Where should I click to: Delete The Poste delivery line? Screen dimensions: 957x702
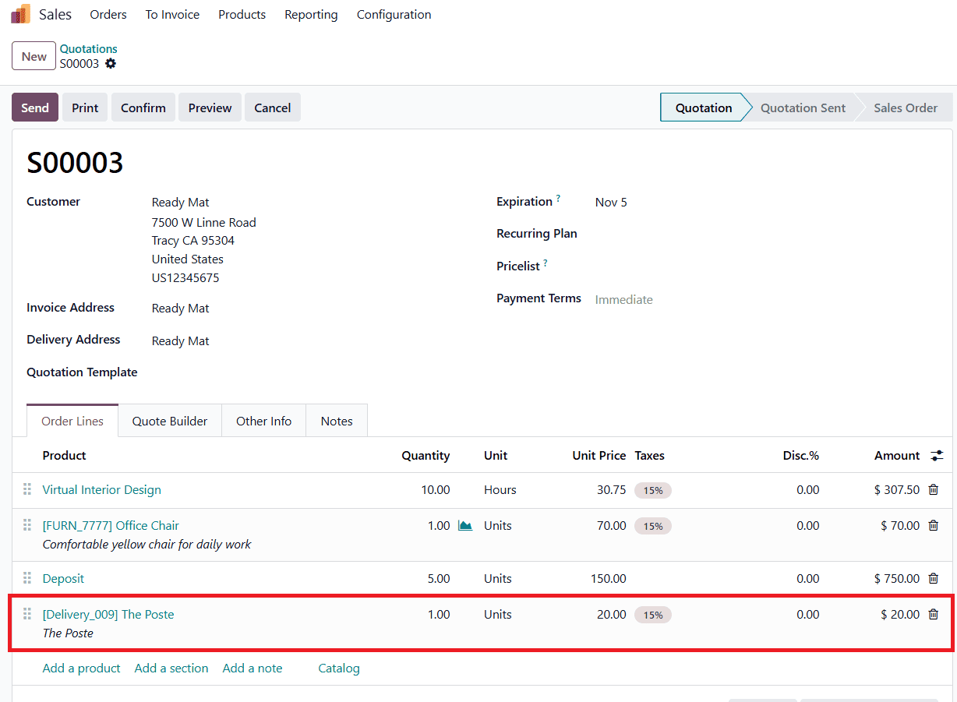point(933,615)
